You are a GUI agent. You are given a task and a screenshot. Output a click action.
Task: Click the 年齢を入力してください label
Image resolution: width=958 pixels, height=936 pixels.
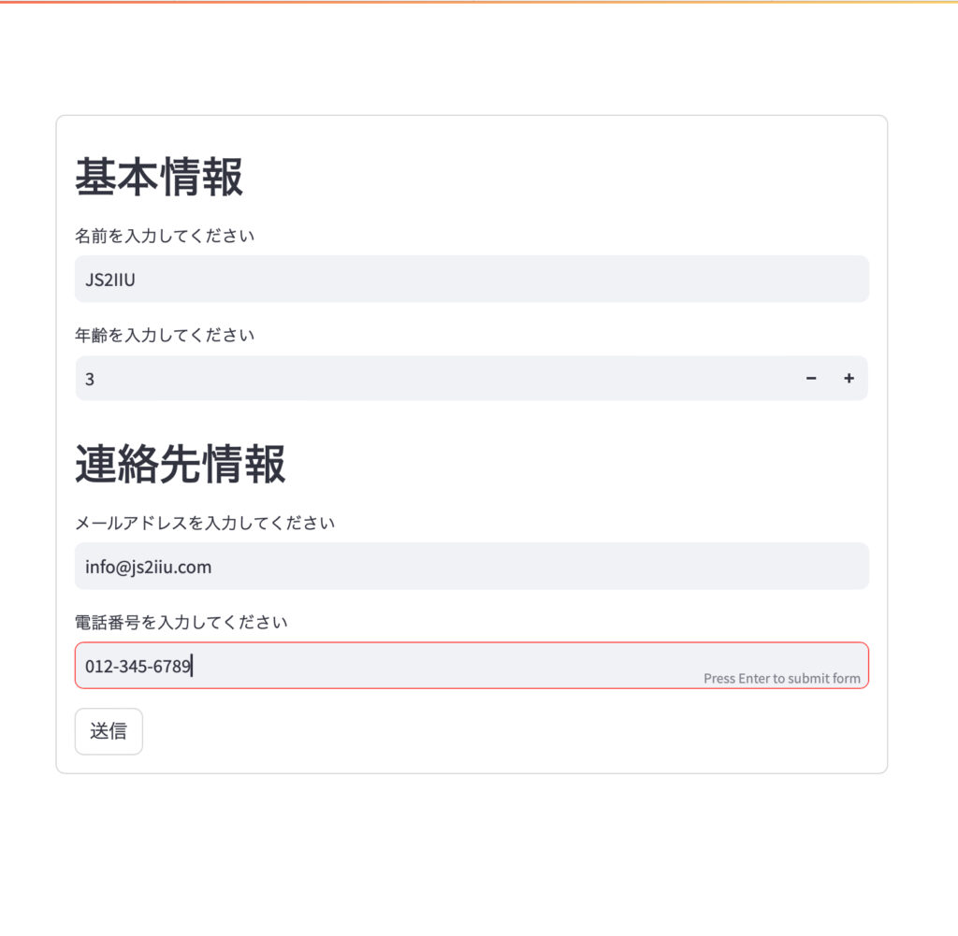point(165,335)
